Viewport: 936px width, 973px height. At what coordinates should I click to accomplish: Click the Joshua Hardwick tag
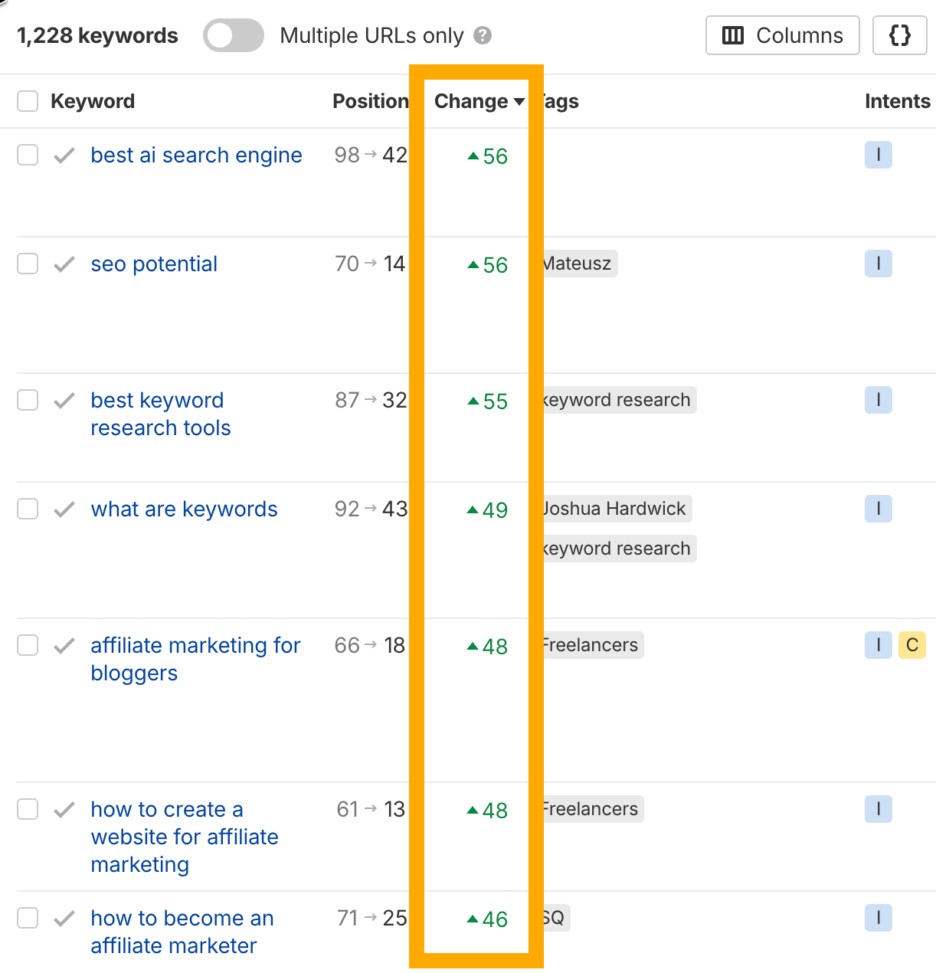[616, 509]
